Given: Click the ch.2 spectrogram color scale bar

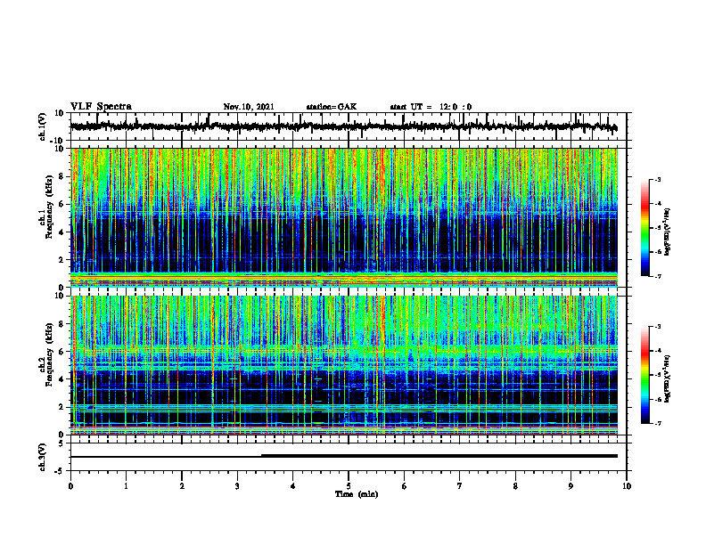Looking at the screenshot, I should coord(645,375).
